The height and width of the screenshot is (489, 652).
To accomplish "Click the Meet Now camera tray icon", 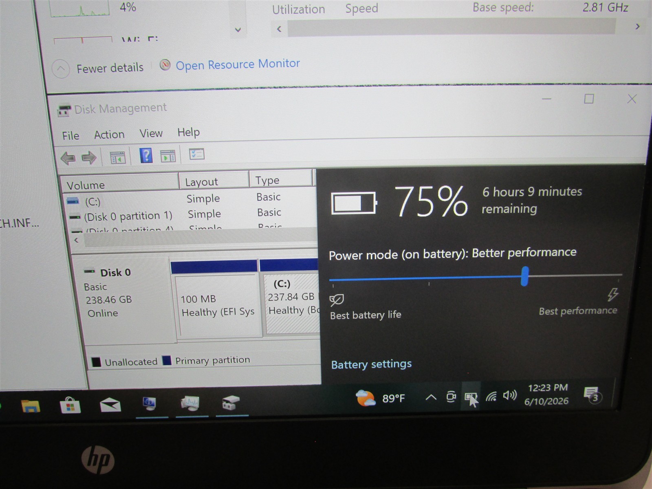I will [x=451, y=396].
